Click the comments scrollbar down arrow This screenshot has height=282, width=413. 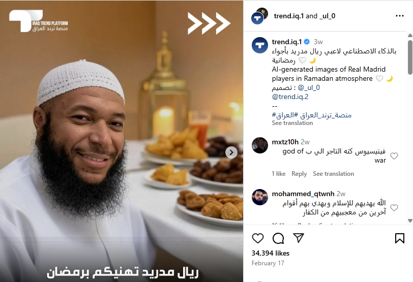410,221
